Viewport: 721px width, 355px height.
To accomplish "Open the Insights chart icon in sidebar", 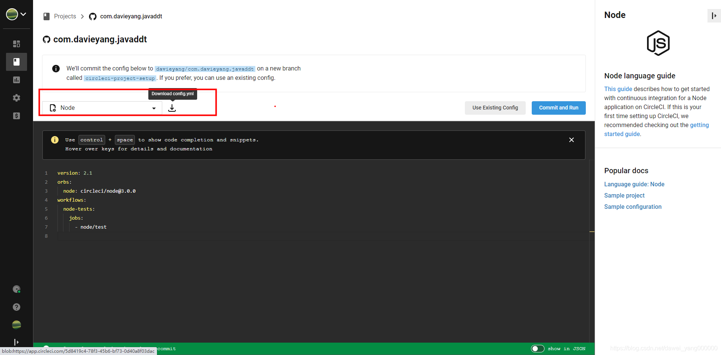I will pyautogui.click(x=17, y=80).
